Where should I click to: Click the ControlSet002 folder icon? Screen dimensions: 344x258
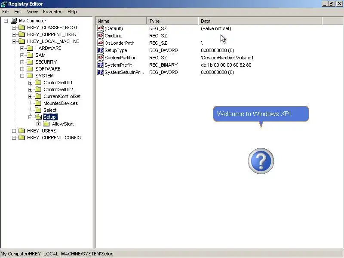click(x=38, y=89)
